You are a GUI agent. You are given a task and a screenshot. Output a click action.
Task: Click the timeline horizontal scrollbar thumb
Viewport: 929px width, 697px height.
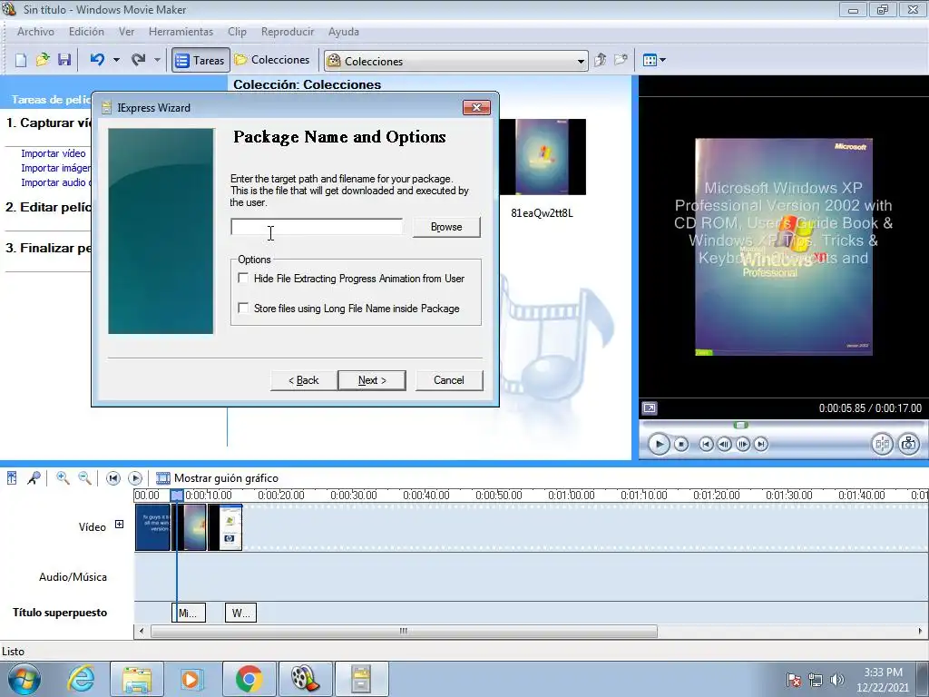[404, 632]
